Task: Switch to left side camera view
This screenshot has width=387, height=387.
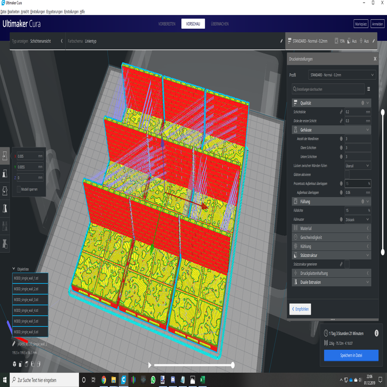Action: 33,364
